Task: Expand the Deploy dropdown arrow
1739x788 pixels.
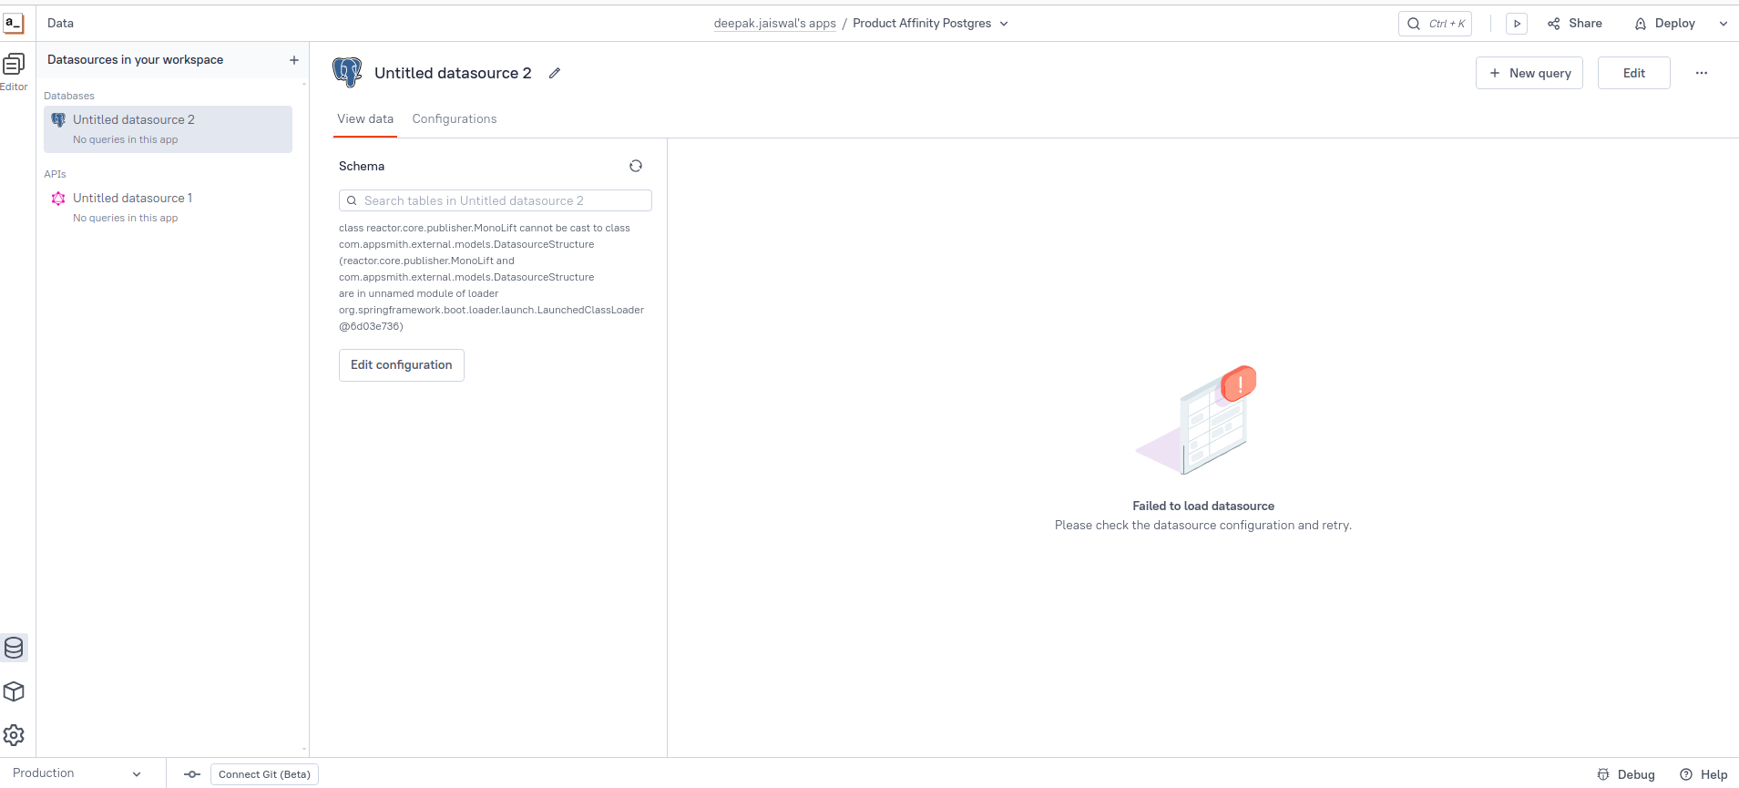Action: pos(1723,24)
